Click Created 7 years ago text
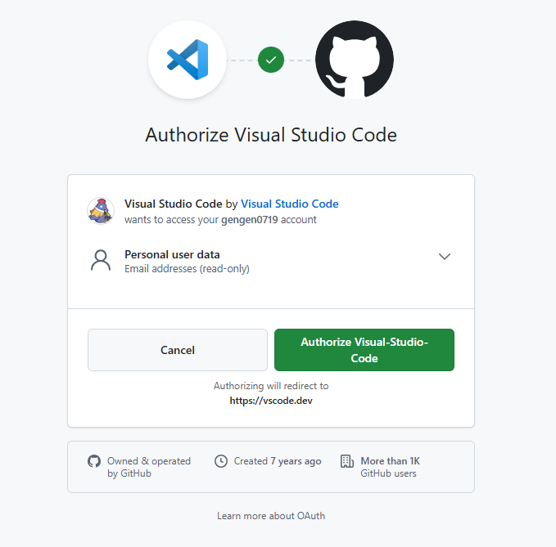 [278, 461]
